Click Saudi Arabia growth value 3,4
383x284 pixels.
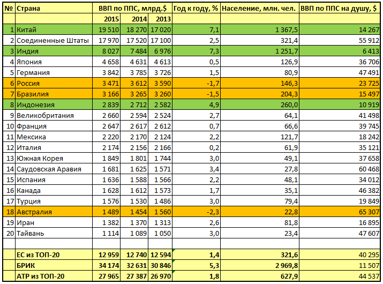(x=197, y=169)
